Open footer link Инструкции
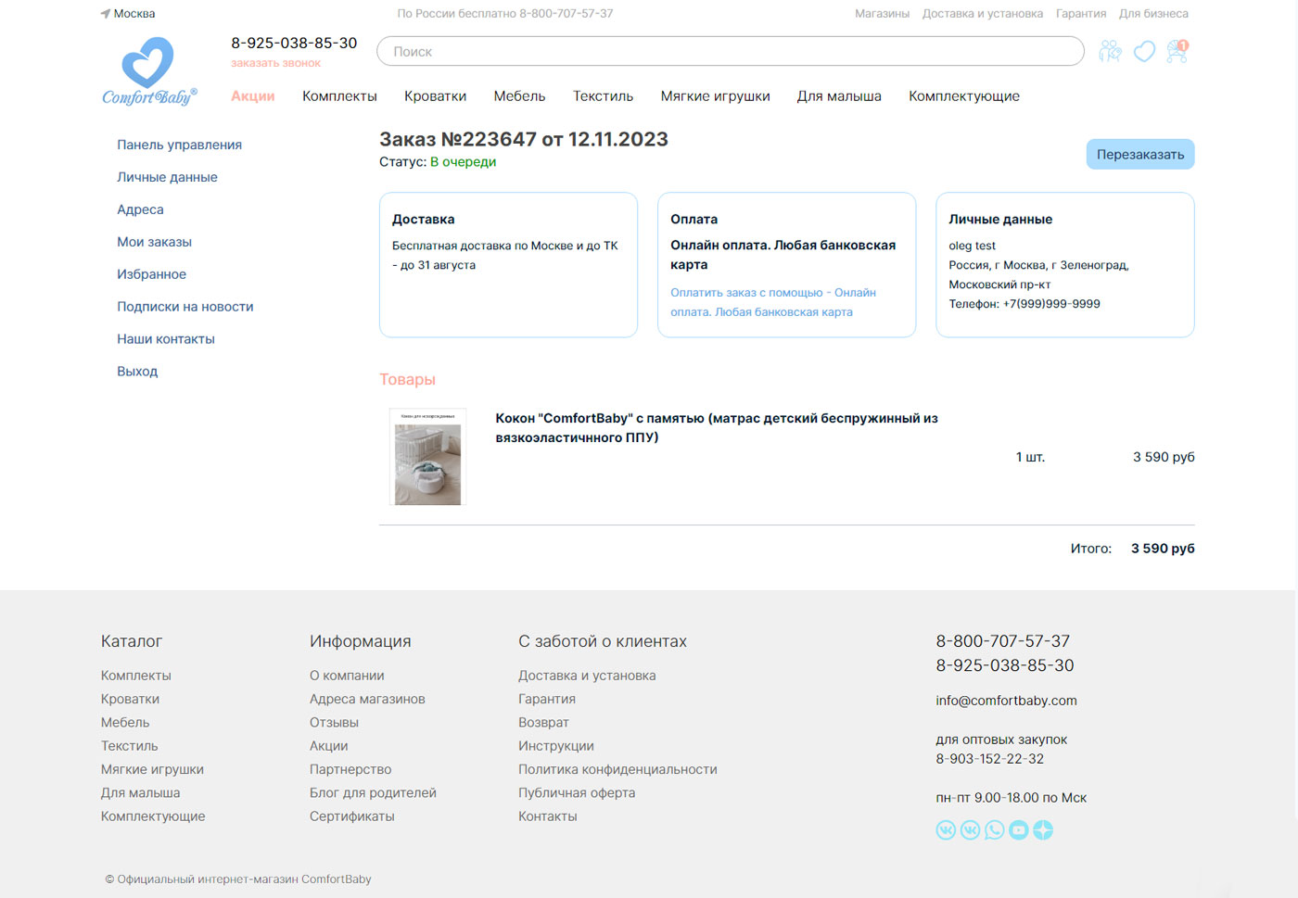The width and height of the screenshot is (1298, 898). pos(556,746)
